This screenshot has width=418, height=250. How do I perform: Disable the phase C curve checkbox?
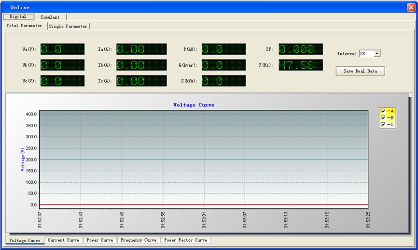tap(383, 124)
